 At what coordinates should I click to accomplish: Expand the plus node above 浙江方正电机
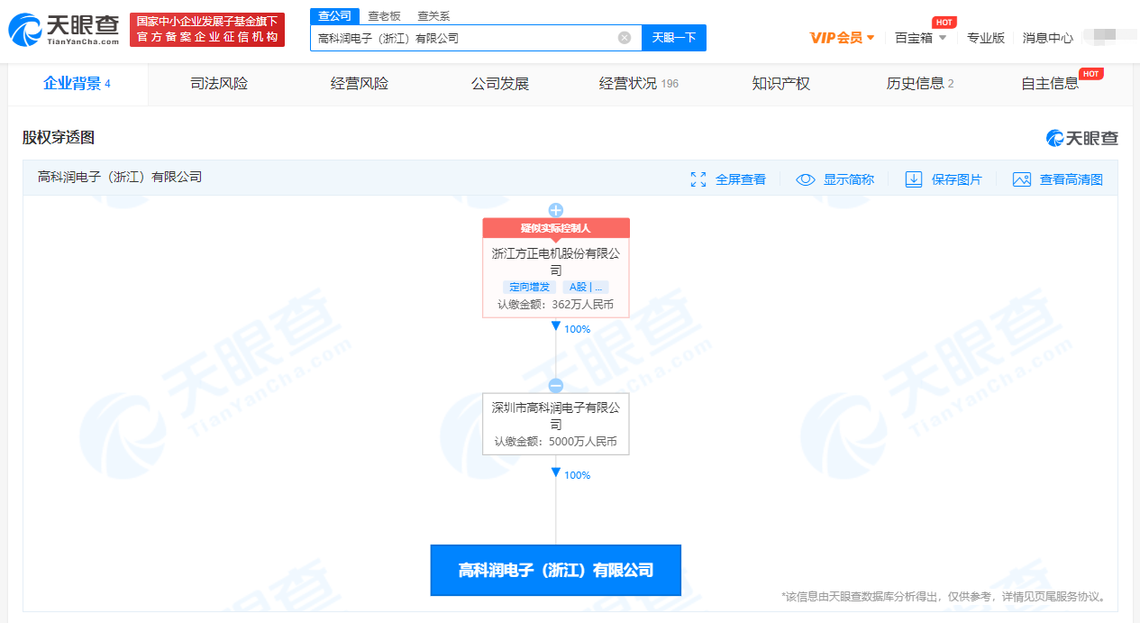point(556,210)
